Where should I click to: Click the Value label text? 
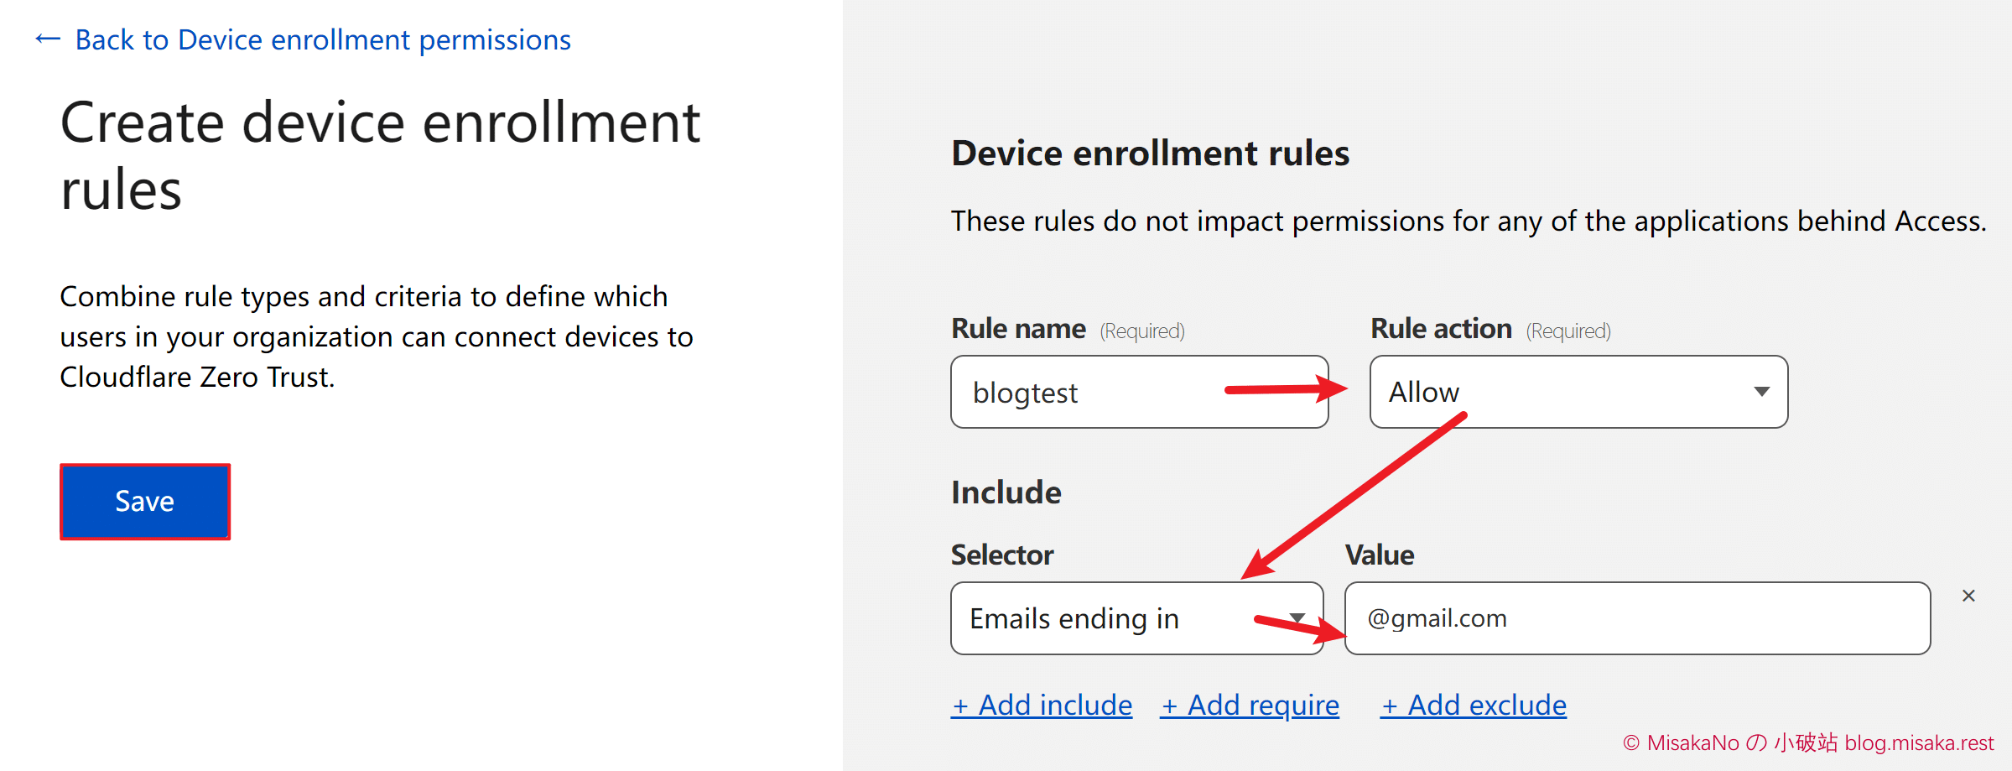(1380, 555)
